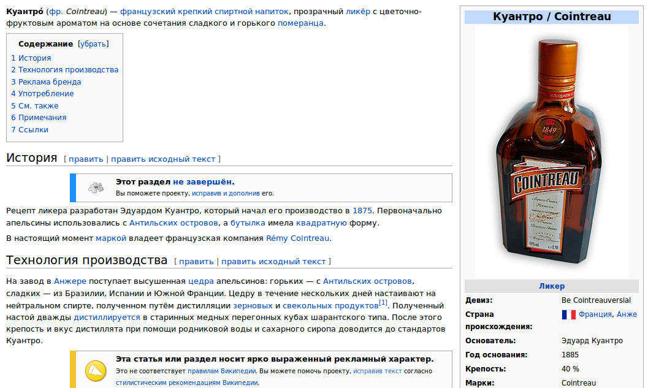Click the puzzle piece stub icon

tap(96, 188)
